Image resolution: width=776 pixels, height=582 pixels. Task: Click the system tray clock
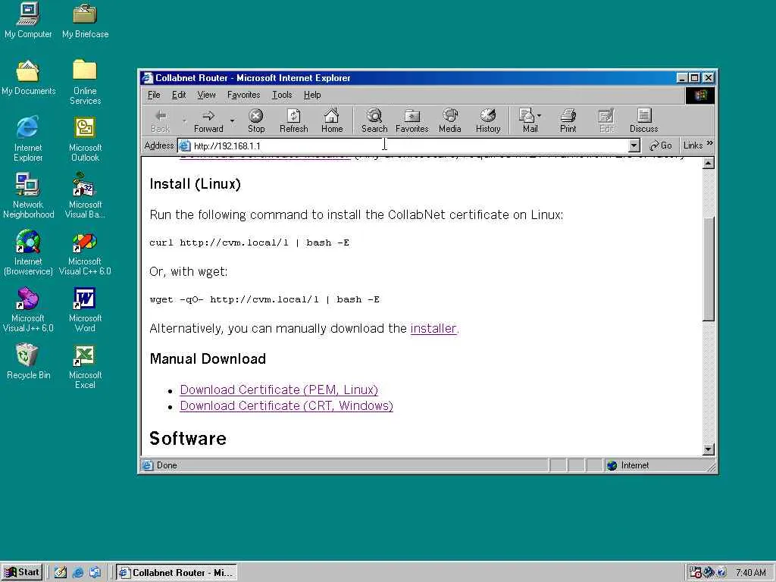pyautogui.click(x=751, y=573)
